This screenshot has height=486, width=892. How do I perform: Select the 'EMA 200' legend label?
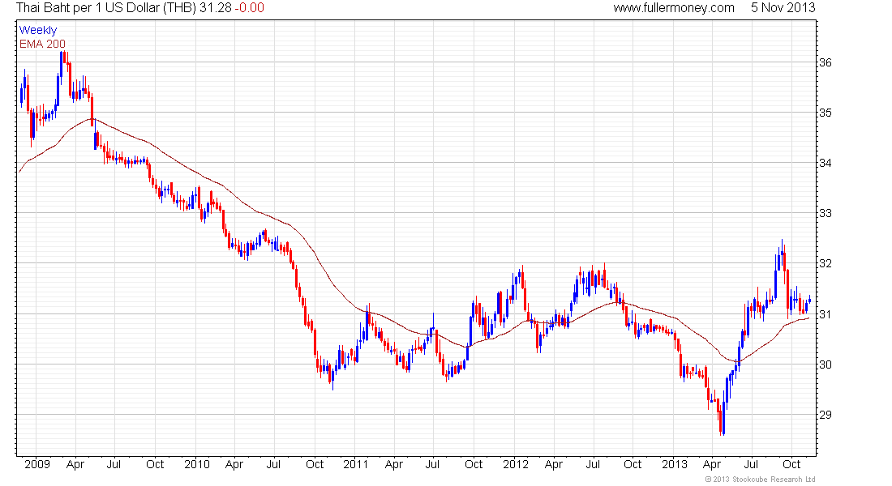click(x=42, y=44)
